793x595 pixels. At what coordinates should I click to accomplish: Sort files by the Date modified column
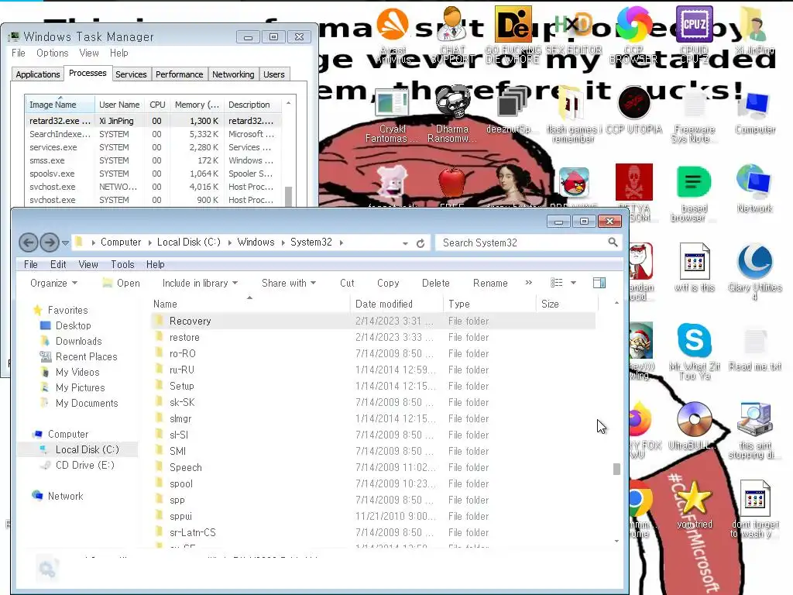(x=397, y=304)
